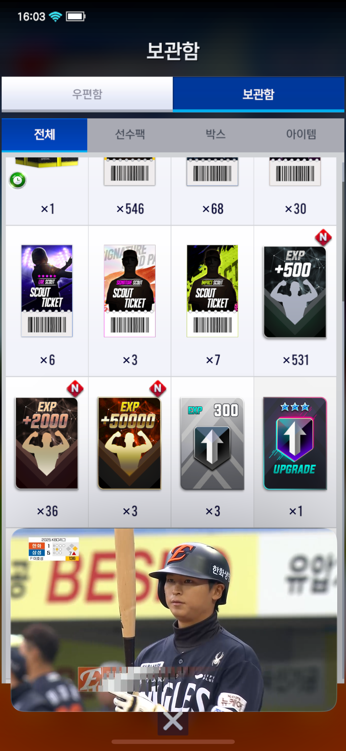Filter by 선수팩 category

click(130, 135)
